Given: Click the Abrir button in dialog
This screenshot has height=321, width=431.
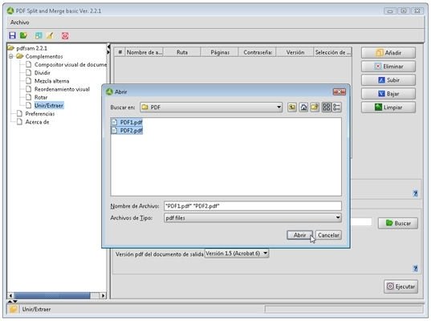Looking at the screenshot, I should [299, 235].
